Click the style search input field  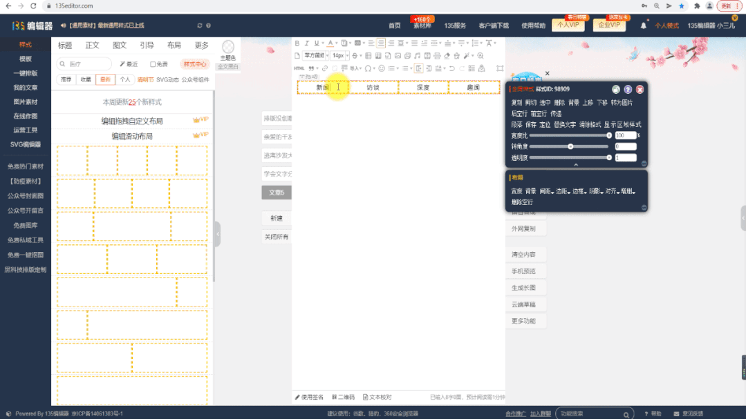84,64
